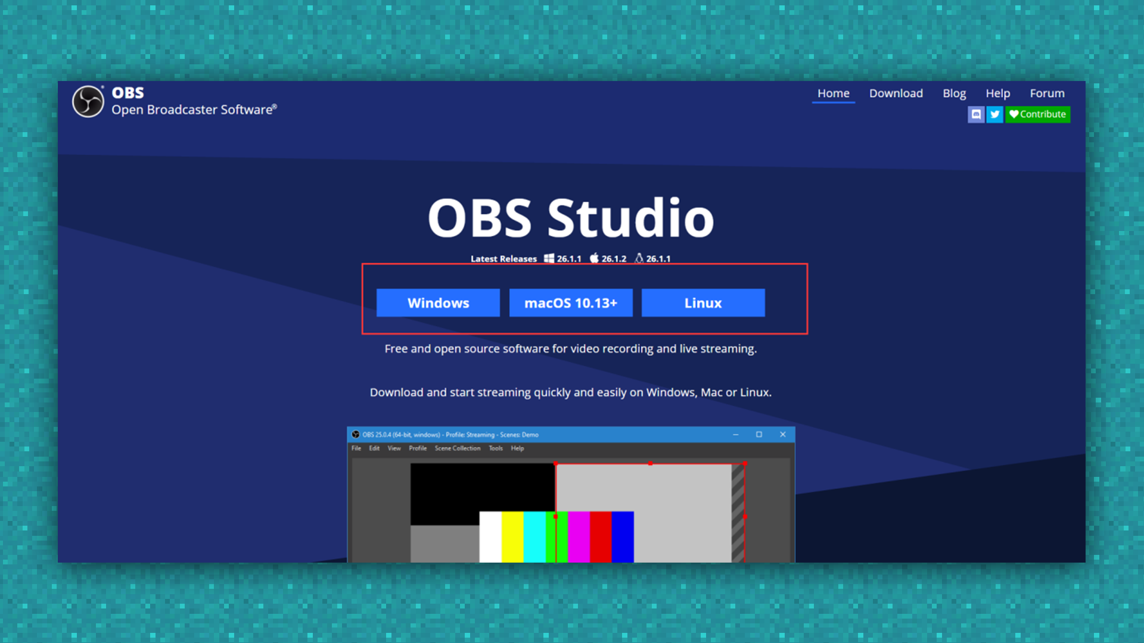Click the Linux version 26.1.1 text
The image size is (1144, 643).
click(658, 259)
